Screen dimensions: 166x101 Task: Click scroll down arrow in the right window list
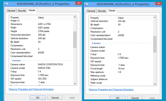tap(155, 84)
